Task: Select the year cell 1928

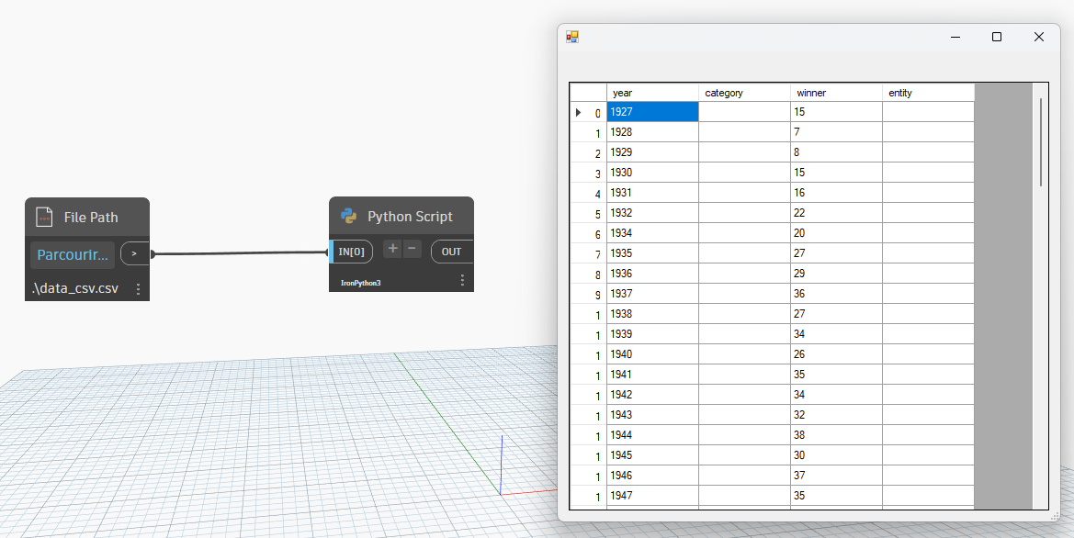Action: tap(652, 132)
